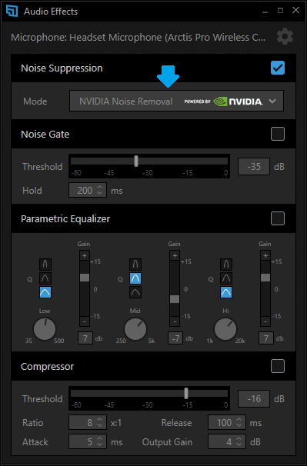This screenshot has height=466, width=307.
Task: Click the plus button on Hi gain
Action: click(x=265, y=255)
